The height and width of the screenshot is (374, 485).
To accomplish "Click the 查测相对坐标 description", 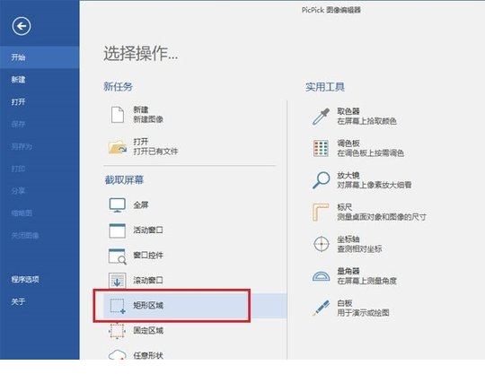I will [x=359, y=249].
